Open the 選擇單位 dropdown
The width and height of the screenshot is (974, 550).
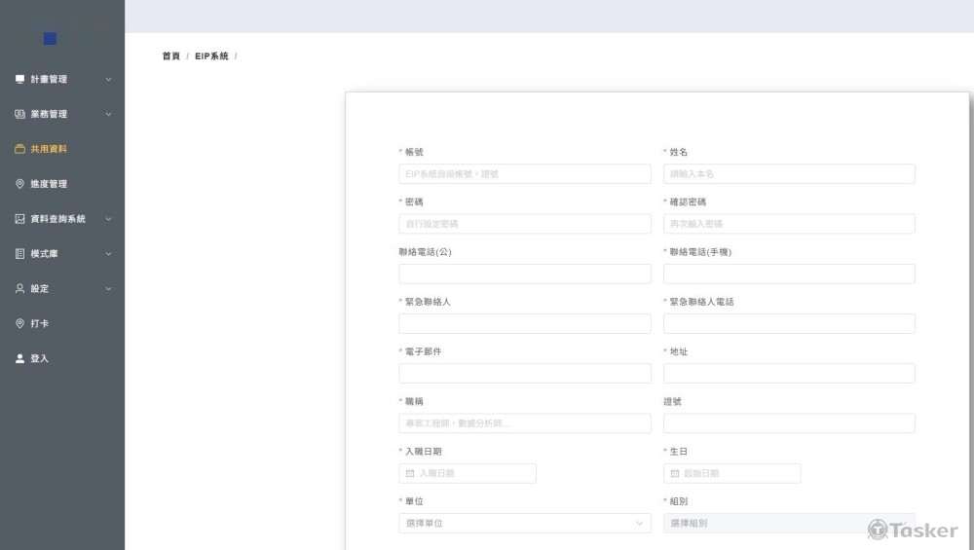pyautogui.click(x=524, y=524)
